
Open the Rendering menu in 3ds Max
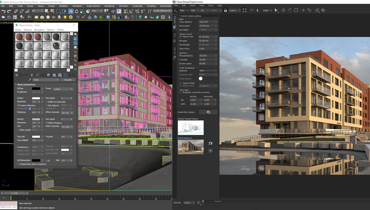click(x=109, y=6)
